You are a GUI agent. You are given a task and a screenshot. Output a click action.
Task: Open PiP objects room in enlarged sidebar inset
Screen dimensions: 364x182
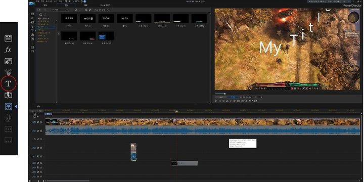[9, 61]
